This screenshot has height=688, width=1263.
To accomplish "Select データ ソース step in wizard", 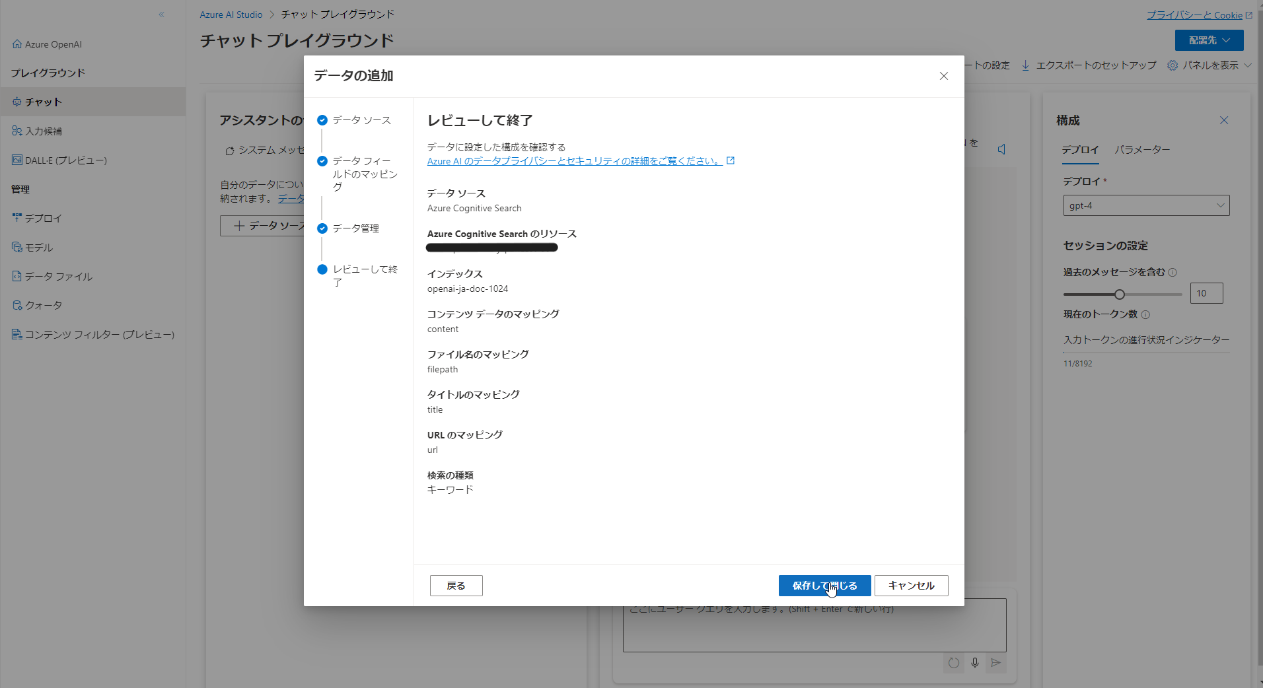I will [355, 120].
